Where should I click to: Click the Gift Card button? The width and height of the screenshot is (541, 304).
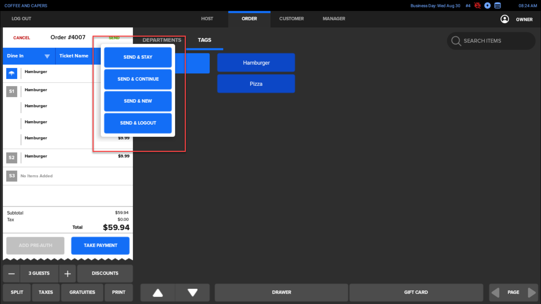click(416, 292)
